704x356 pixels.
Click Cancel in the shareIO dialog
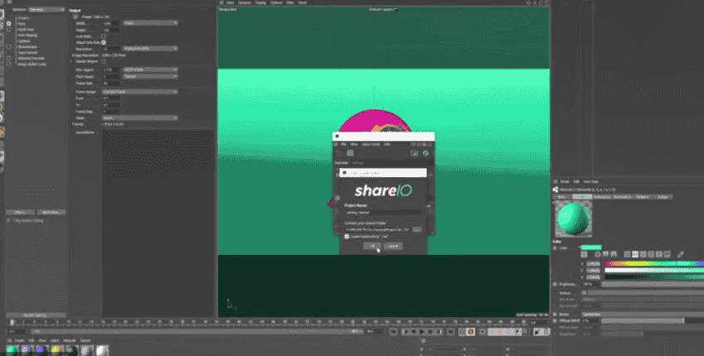pyautogui.click(x=393, y=246)
